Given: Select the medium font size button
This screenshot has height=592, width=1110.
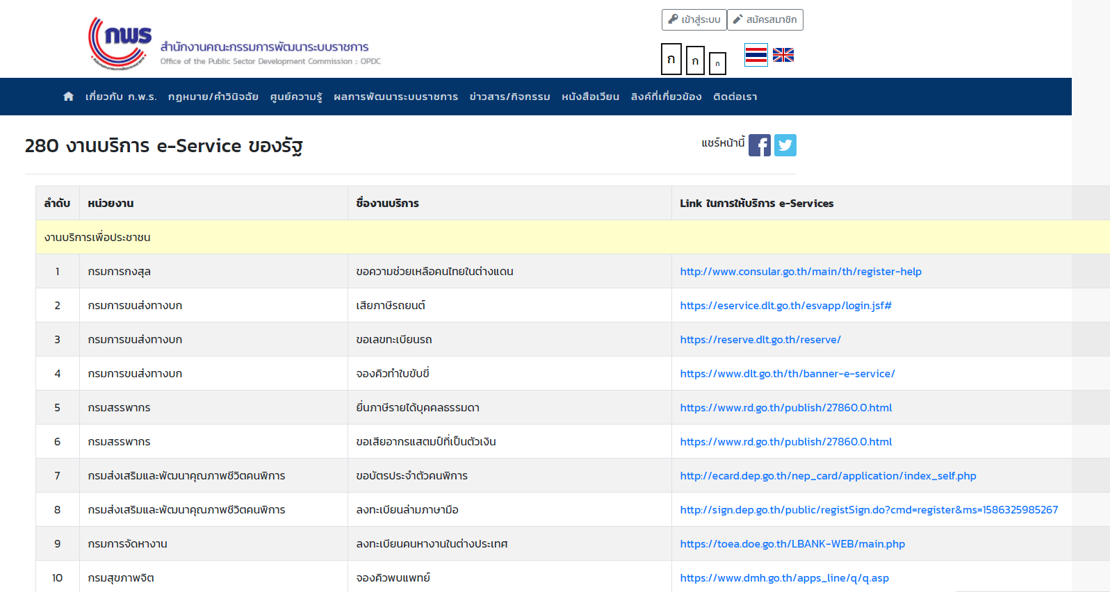Looking at the screenshot, I should (695, 60).
